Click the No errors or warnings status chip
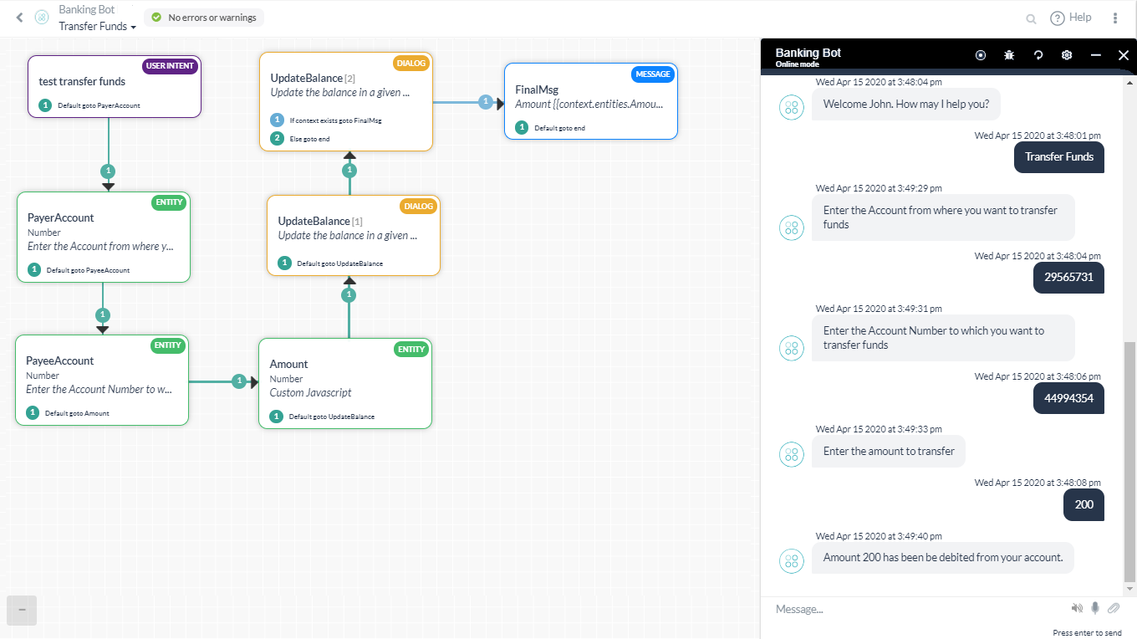The width and height of the screenshot is (1137, 639). 203,17
